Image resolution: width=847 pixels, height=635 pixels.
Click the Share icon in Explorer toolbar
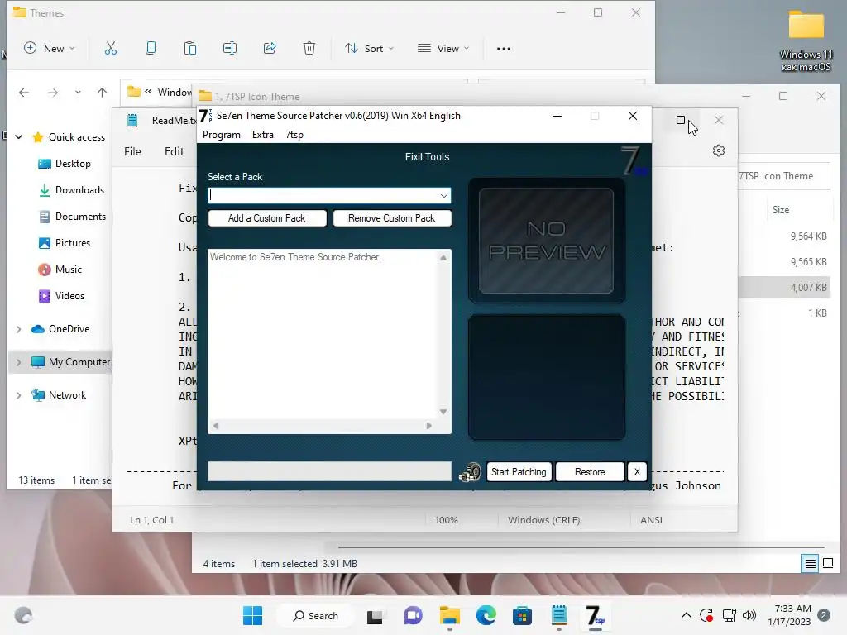[x=270, y=49]
